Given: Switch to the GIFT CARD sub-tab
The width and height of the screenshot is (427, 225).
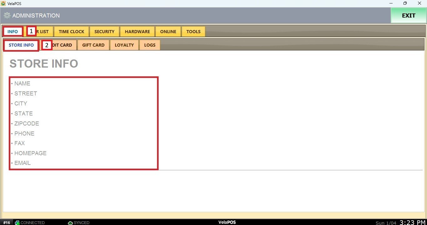Looking at the screenshot, I should tap(93, 45).
